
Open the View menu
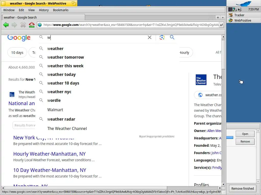[31, 10]
